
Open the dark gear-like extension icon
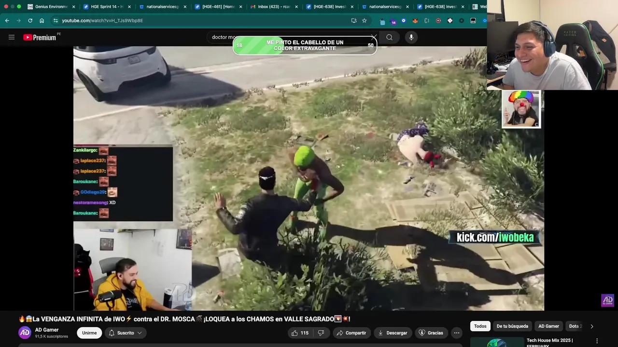462,21
